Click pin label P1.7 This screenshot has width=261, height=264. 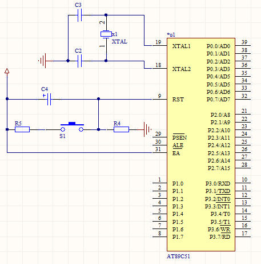[178, 237]
